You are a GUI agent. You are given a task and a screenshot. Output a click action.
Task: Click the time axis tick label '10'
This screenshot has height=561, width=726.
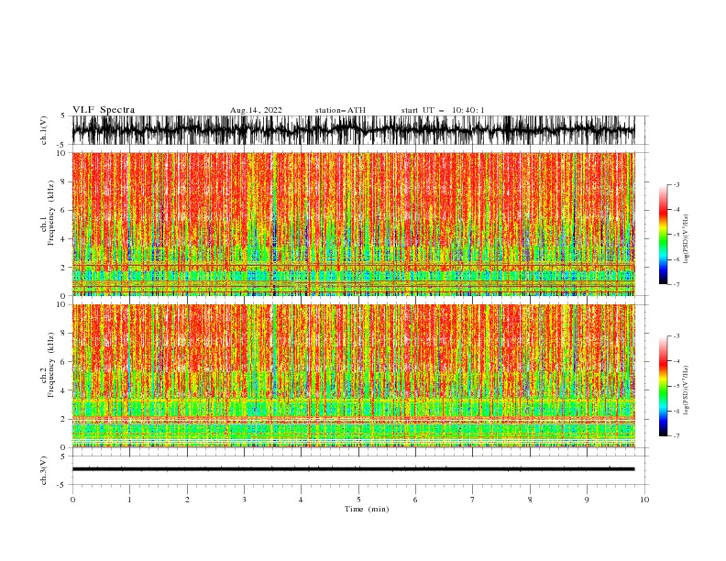coord(644,500)
